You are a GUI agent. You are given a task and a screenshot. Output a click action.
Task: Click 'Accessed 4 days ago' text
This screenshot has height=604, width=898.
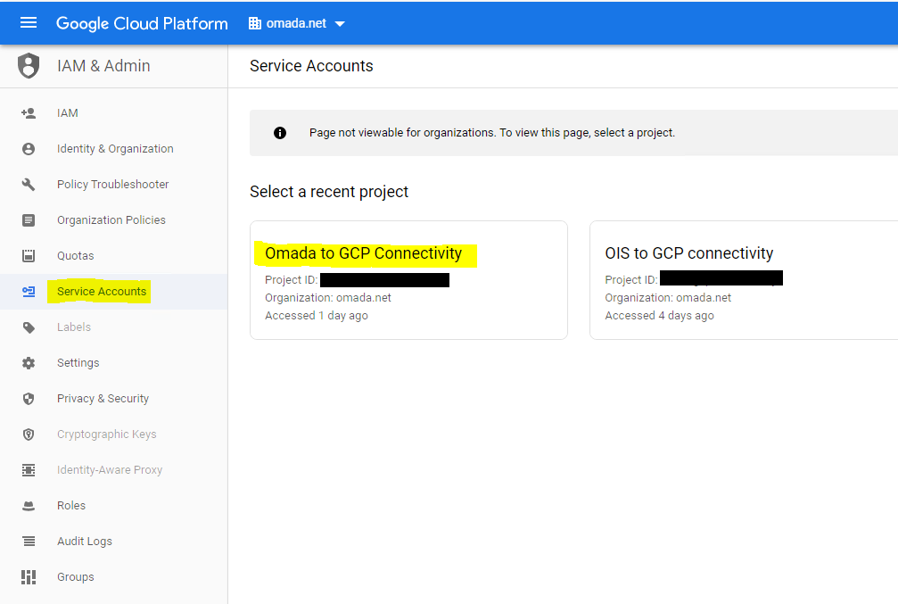click(x=659, y=316)
